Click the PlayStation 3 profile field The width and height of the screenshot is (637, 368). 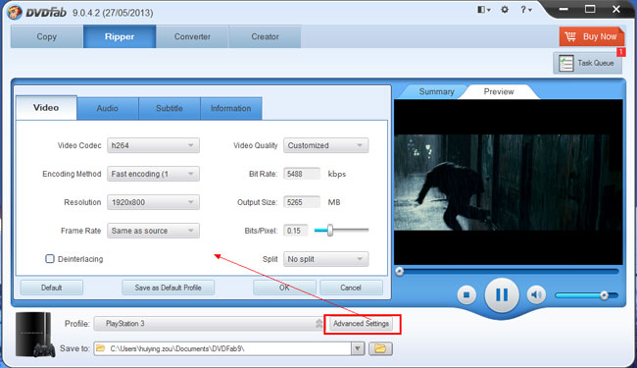pyautogui.click(x=209, y=324)
